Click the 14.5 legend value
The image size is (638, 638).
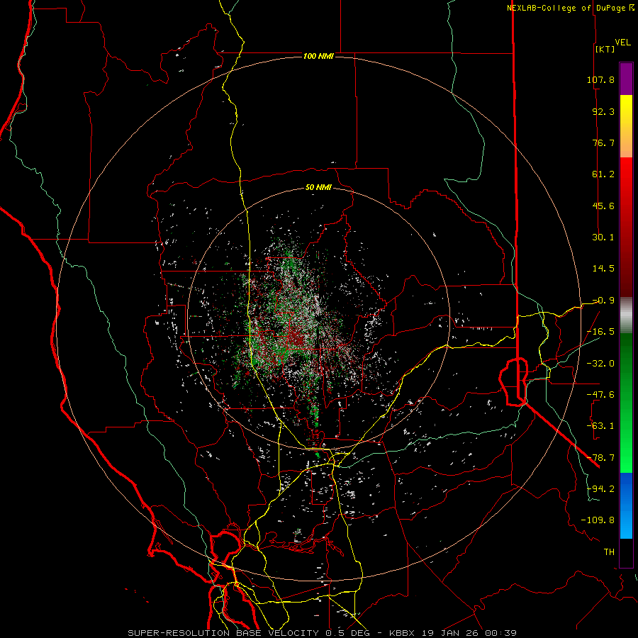pyautogui.click(x=603, y=269)
